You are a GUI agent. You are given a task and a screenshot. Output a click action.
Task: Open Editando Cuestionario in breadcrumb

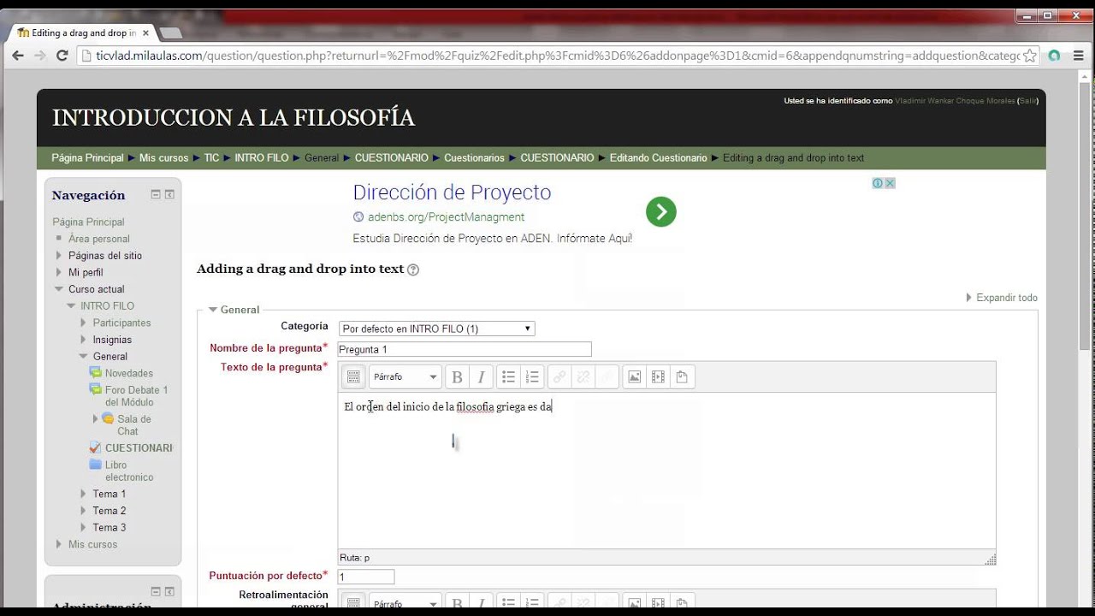pos(658,158)
